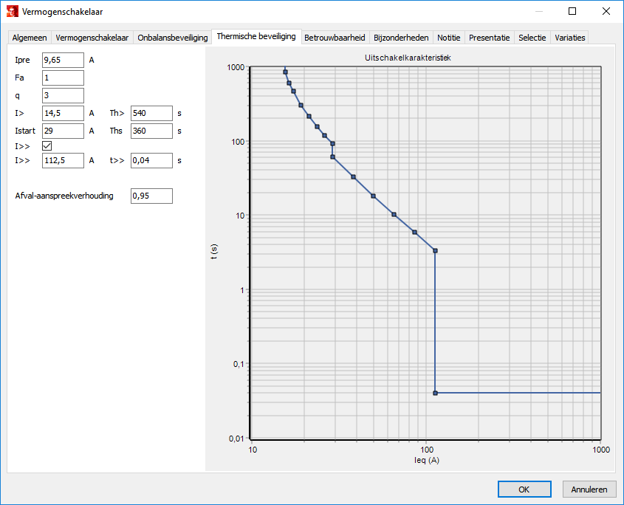This screenshot has width=624, height=505.
Task: Switch to the Presentatie tab
Action: click(489, 38)
